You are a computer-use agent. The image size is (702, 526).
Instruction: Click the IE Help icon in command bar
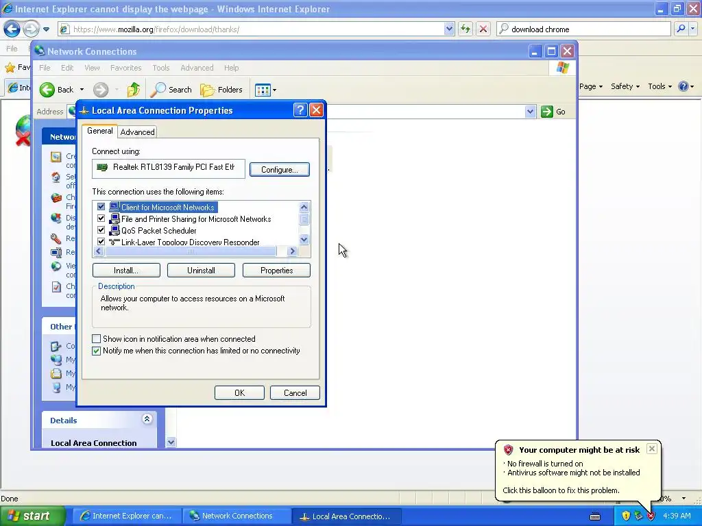pos(683,86)
